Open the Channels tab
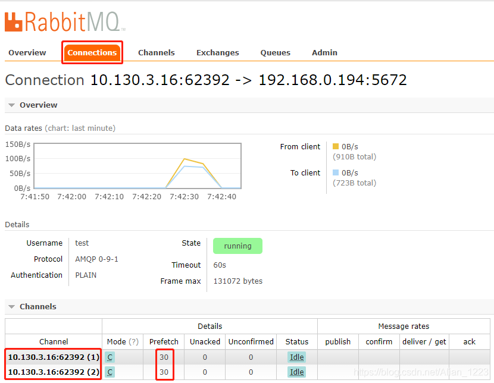 (x=156, y=52)
